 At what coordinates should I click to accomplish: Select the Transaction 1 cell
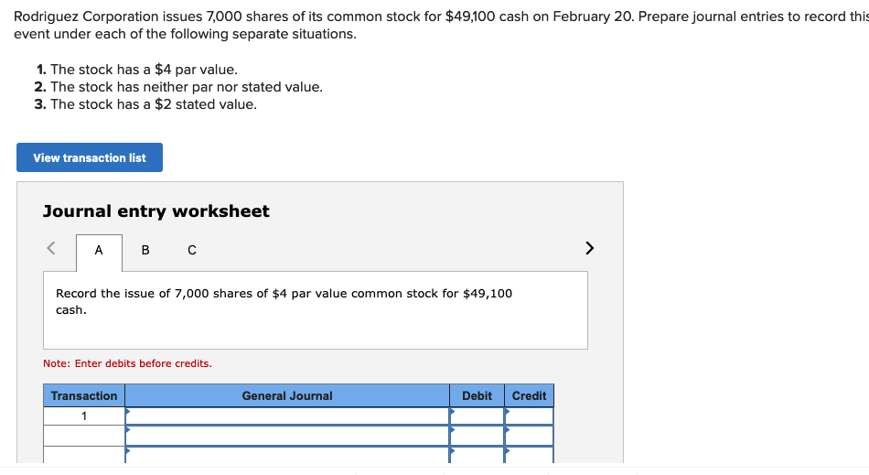point(84,416)
